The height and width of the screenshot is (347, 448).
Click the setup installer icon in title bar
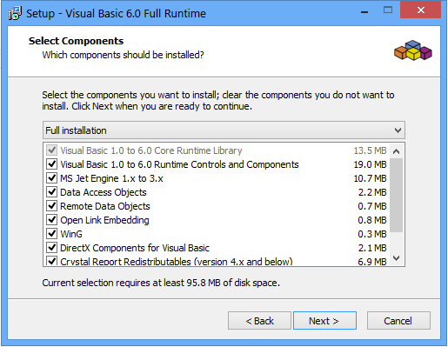pyautogui.click(x=15, y=13)
